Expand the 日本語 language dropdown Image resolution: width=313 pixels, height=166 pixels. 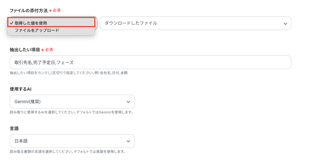click(72, 141)
